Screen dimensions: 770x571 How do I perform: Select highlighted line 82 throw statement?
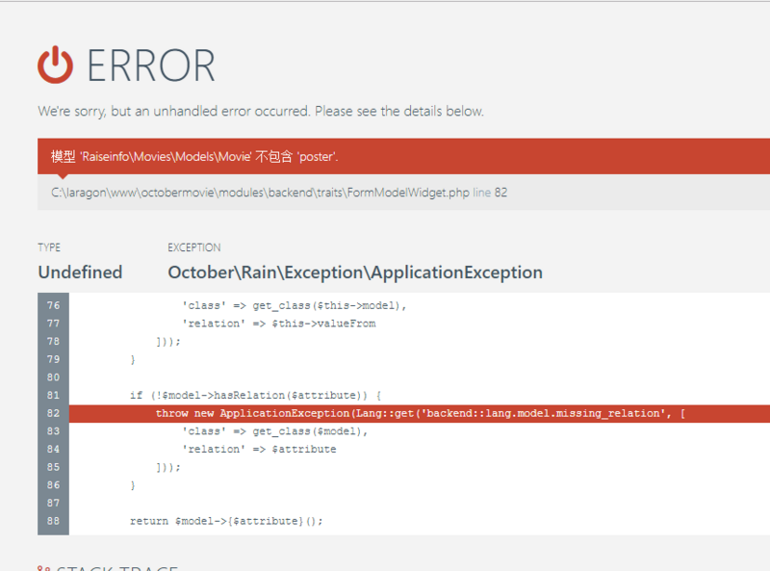click(x=419, y=413)
